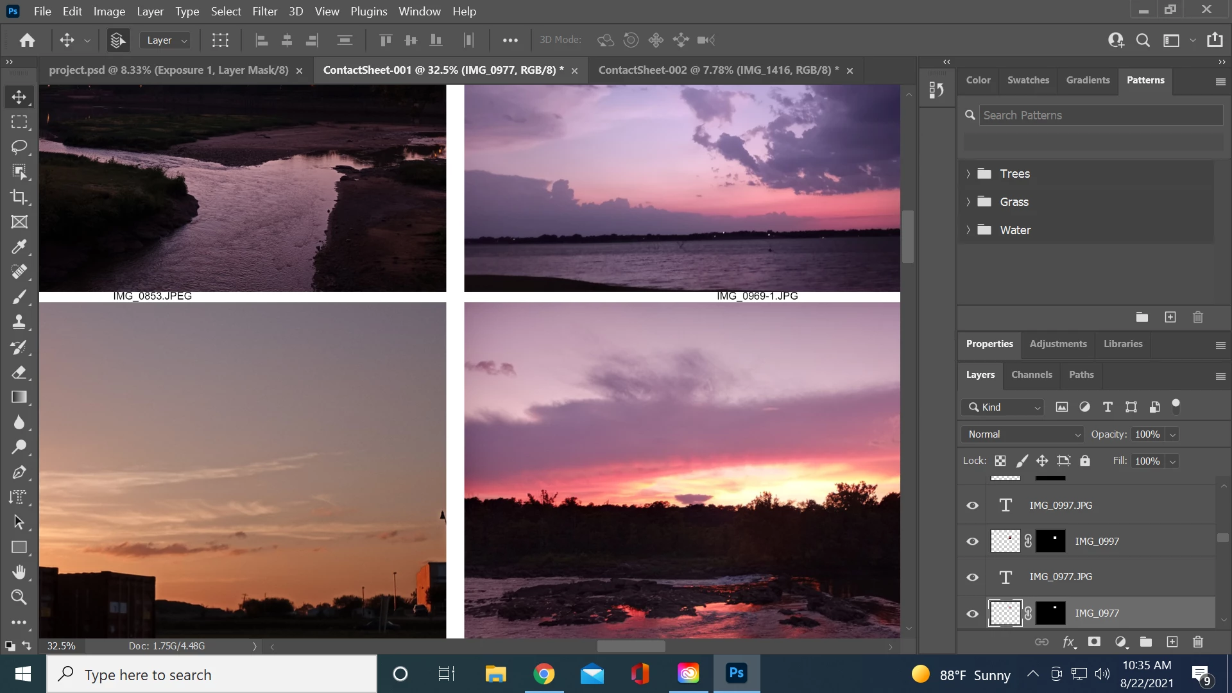
Task: Select the Clone Stamp tool
Action: [19, 322]
